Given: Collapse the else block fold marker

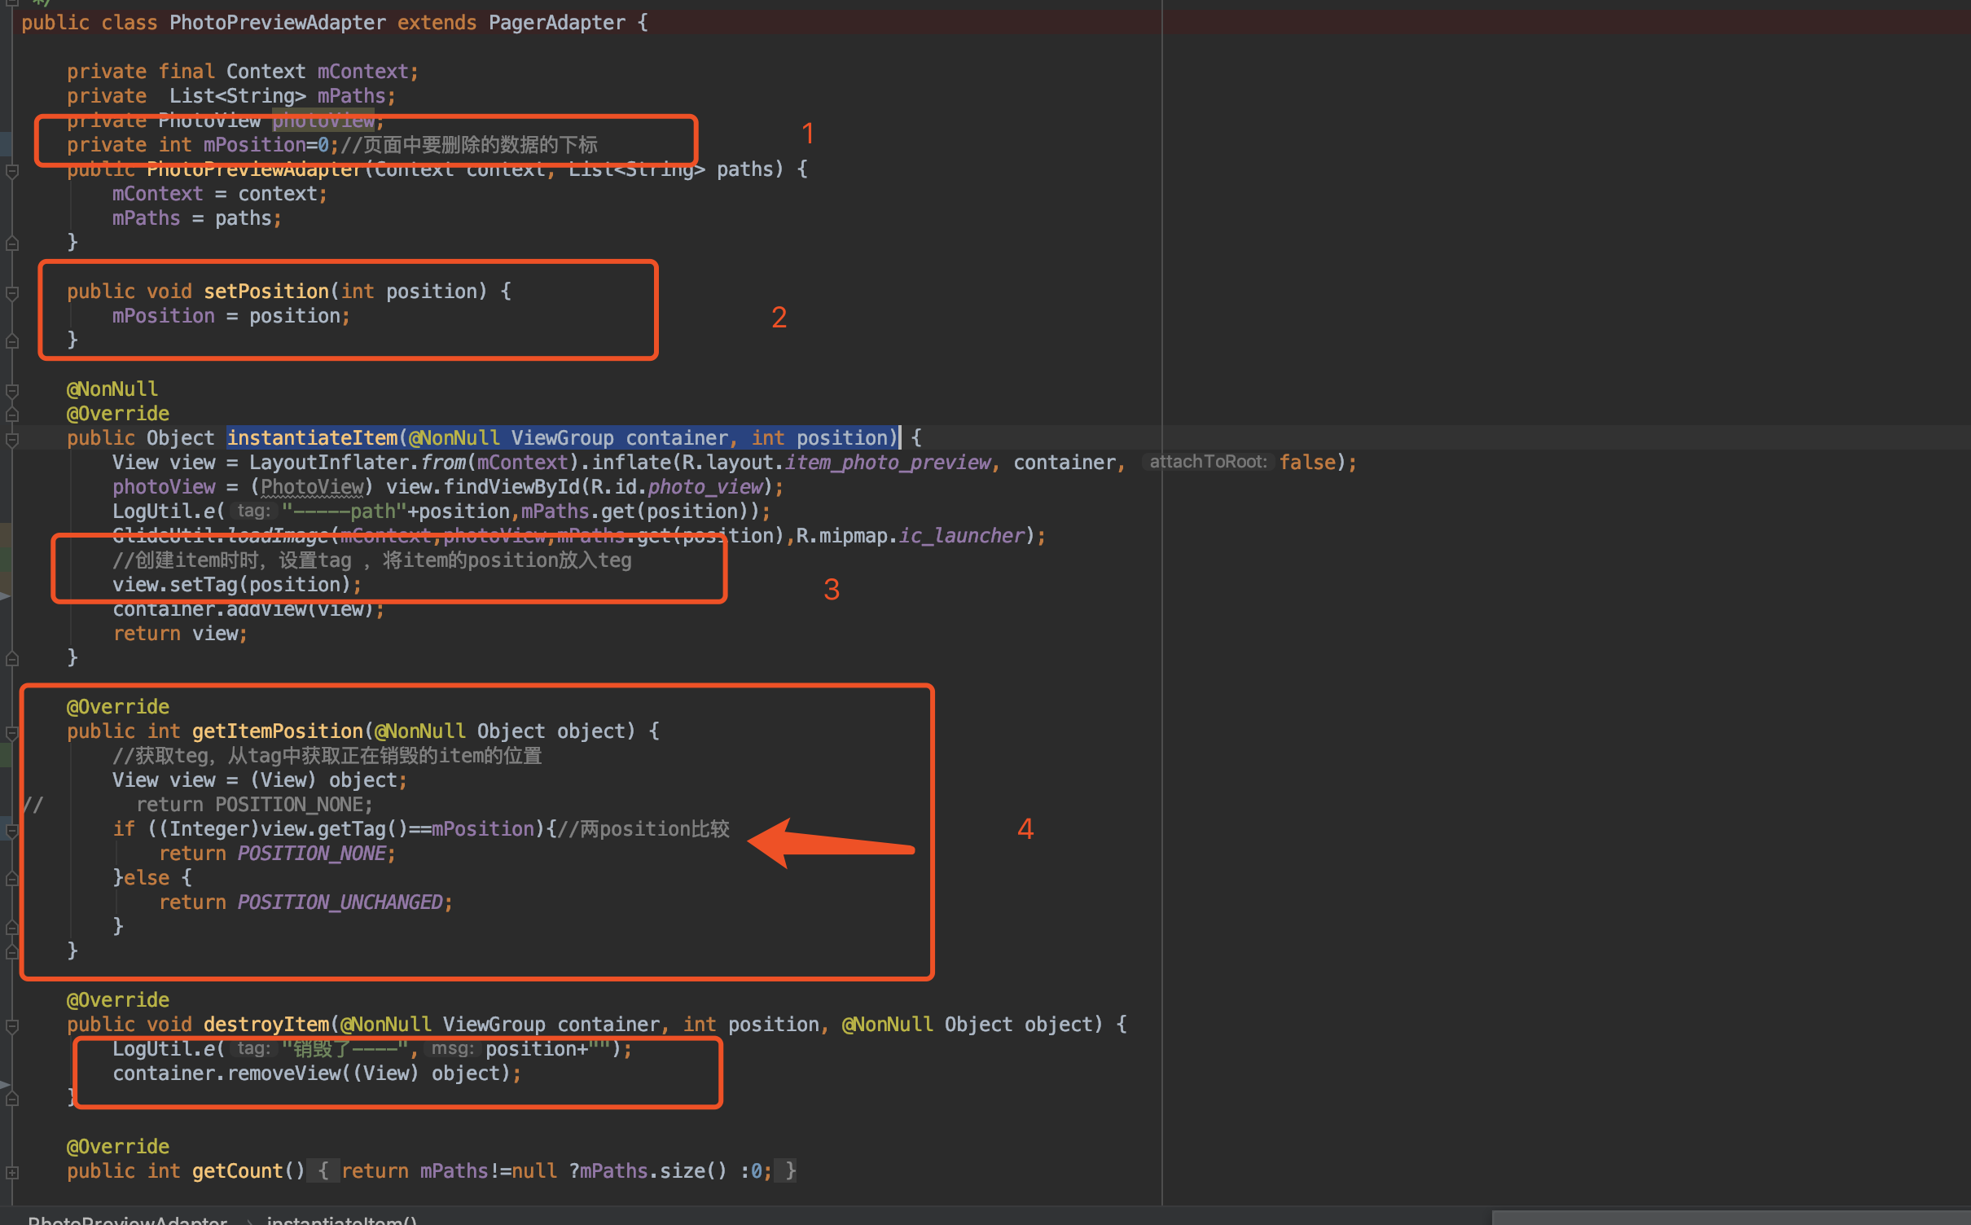Looking at the screenshot, I should tap(12, 879).
